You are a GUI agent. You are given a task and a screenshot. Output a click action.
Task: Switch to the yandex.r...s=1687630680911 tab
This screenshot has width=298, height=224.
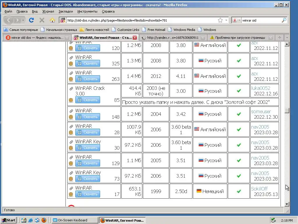173,38
